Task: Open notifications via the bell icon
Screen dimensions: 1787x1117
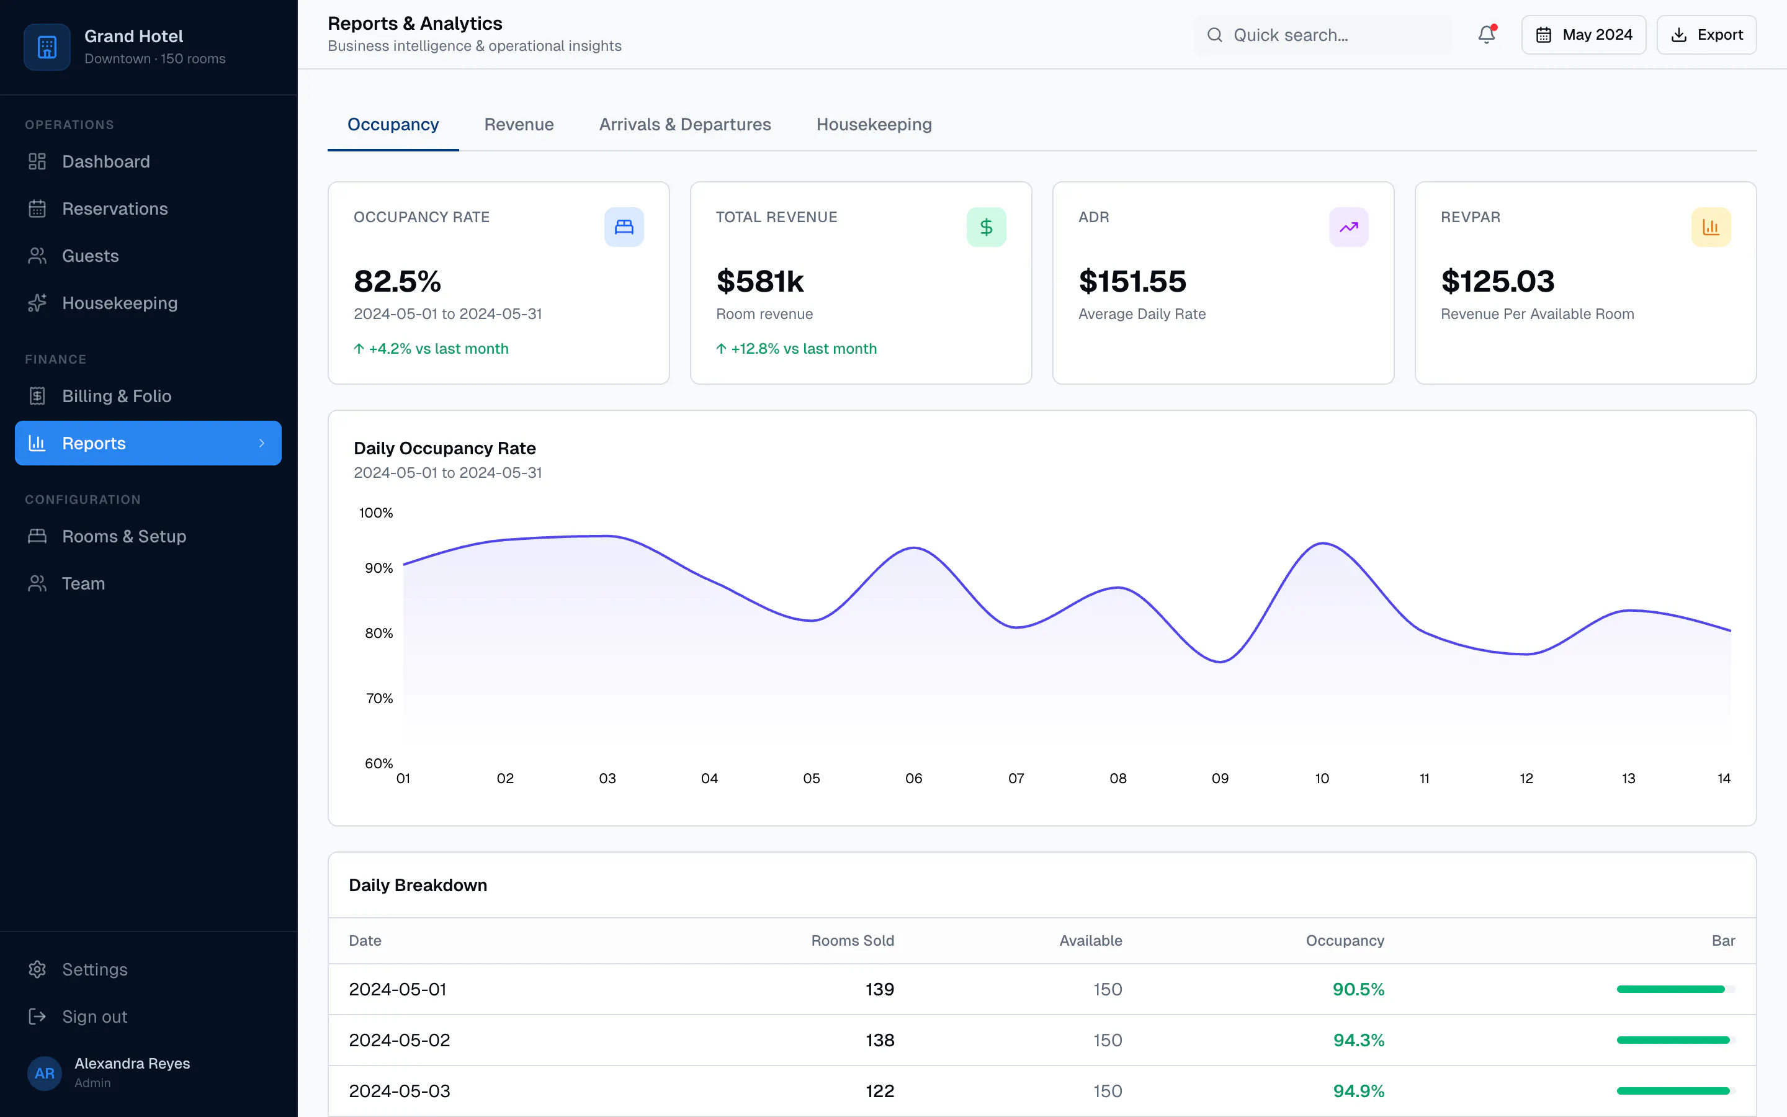Action: pyautogui.click(x=1487, y=35)
